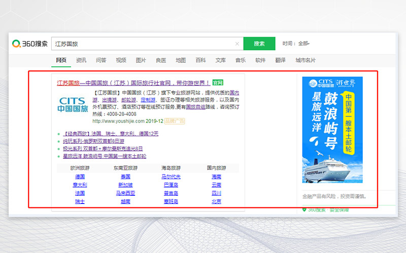Viewport: 406px width, 253px height.
Task: Open the 软件 tab
Action: click(x=260, y=60)
